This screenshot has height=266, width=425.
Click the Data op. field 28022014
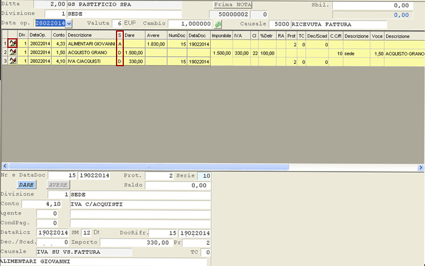tap(50, 23)
